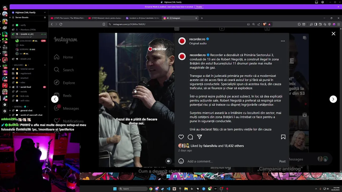This screenshot has width=342, height=192.
Task: Mute the video with speaker icon
Action: (x=169, y=161)
